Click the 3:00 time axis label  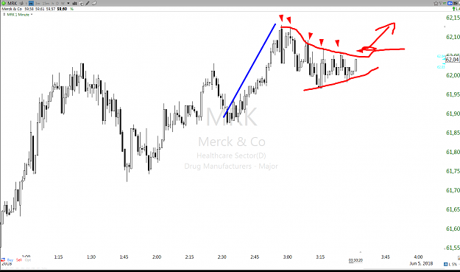[x=288, y=257]
